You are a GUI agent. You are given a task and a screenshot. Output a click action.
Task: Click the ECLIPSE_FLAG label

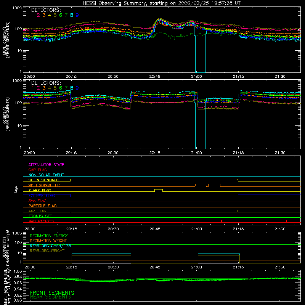click(42, 196)
